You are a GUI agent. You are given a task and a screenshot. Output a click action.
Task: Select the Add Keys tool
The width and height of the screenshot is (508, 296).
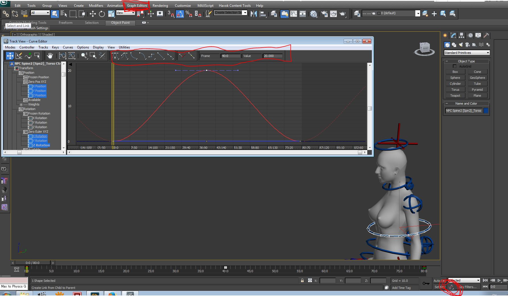click(x=28, y=56)
